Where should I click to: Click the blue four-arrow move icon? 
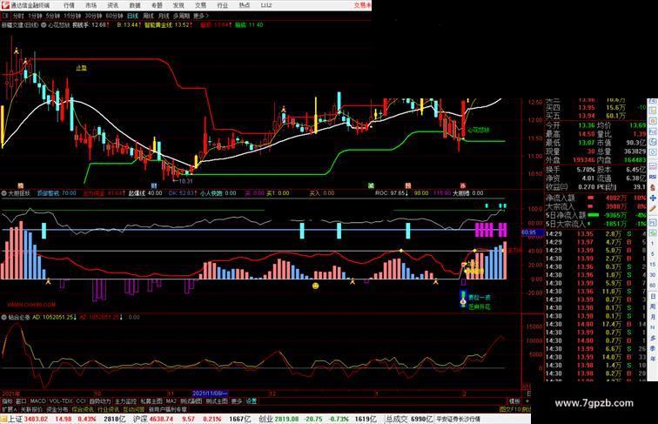653,198
